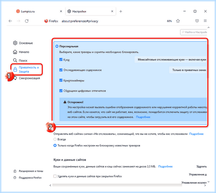Image resolution: width=216 pixels, height=193 pixels.
Task: Open Pocket with the save-to-Pocket icon
Action: click(x=197, y=21)
